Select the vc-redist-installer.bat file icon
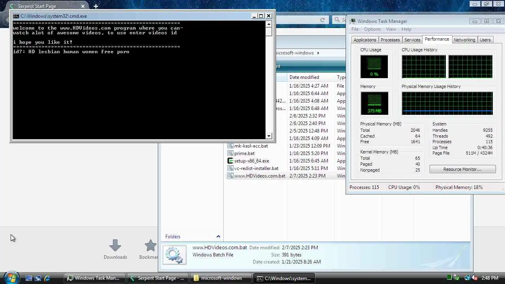Screen dimensions: 505x284 click(230, 168)
